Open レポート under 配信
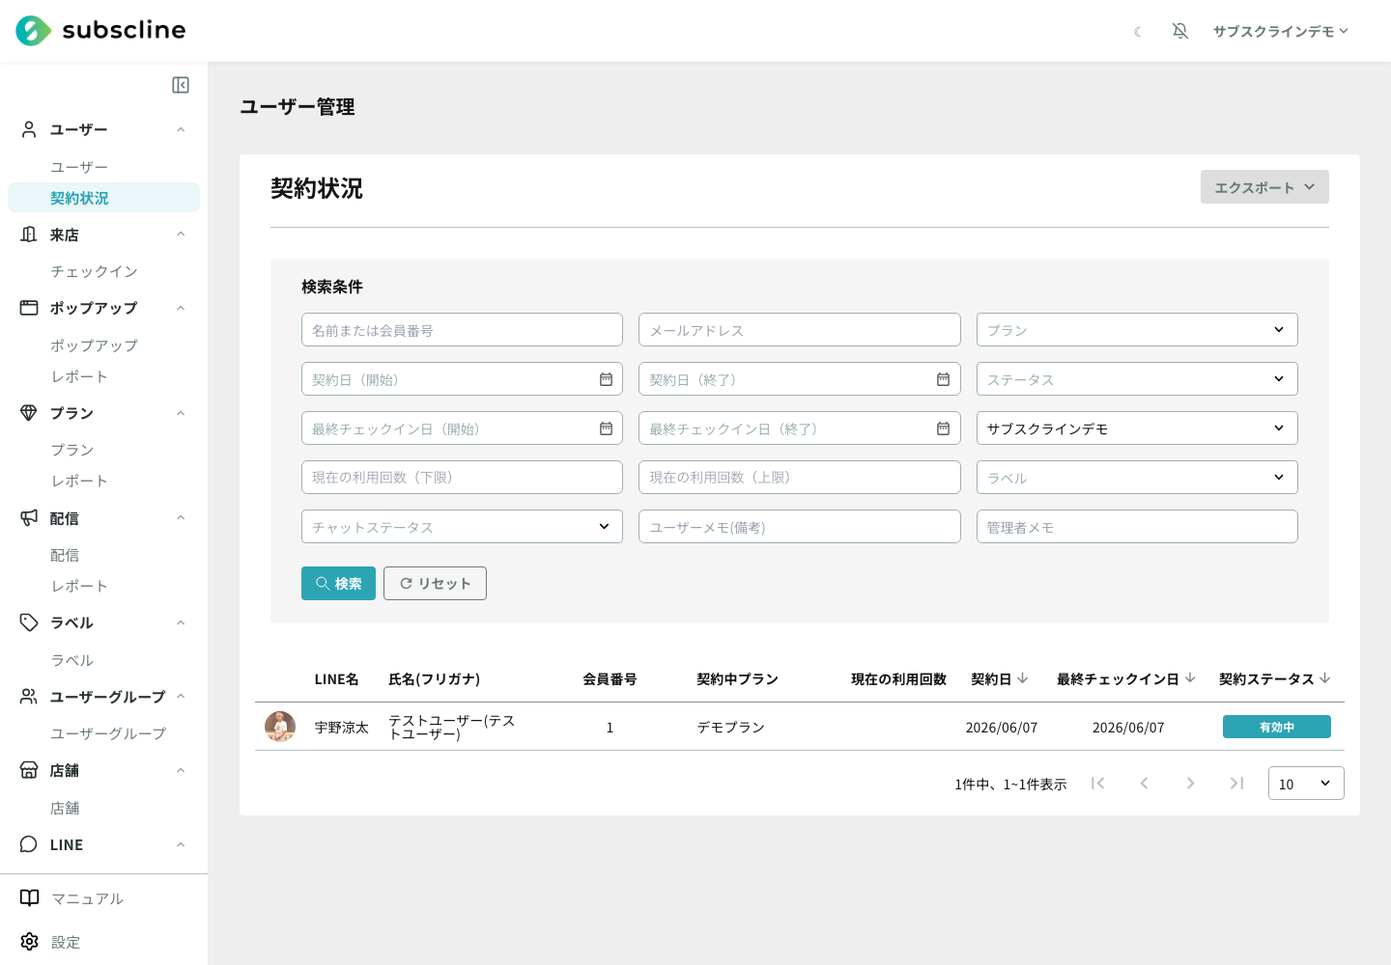 pyautogui.click(x=79, y=586)
